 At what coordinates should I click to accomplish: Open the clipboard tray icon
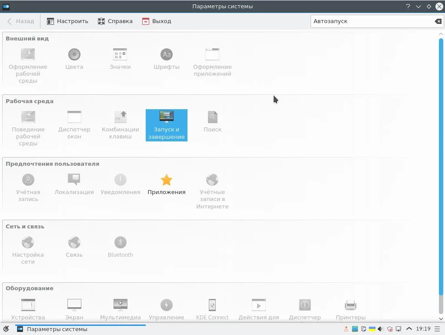pos(364,329)
